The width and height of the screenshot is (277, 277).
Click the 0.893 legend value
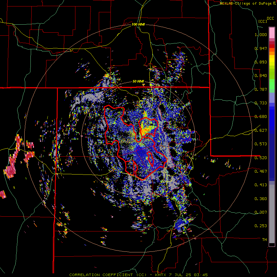click(261, 62)
